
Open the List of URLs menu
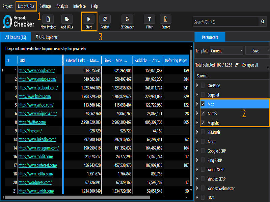(26, 6)
